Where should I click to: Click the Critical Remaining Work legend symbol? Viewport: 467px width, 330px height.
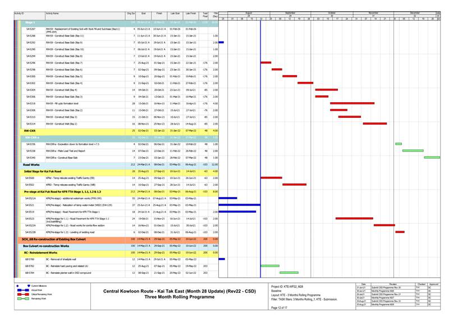pos(24,294)
